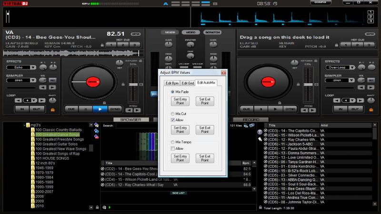Click left deck loop halve arrow
This screenshot has width=381, height=214.
[x=18, y=100]
